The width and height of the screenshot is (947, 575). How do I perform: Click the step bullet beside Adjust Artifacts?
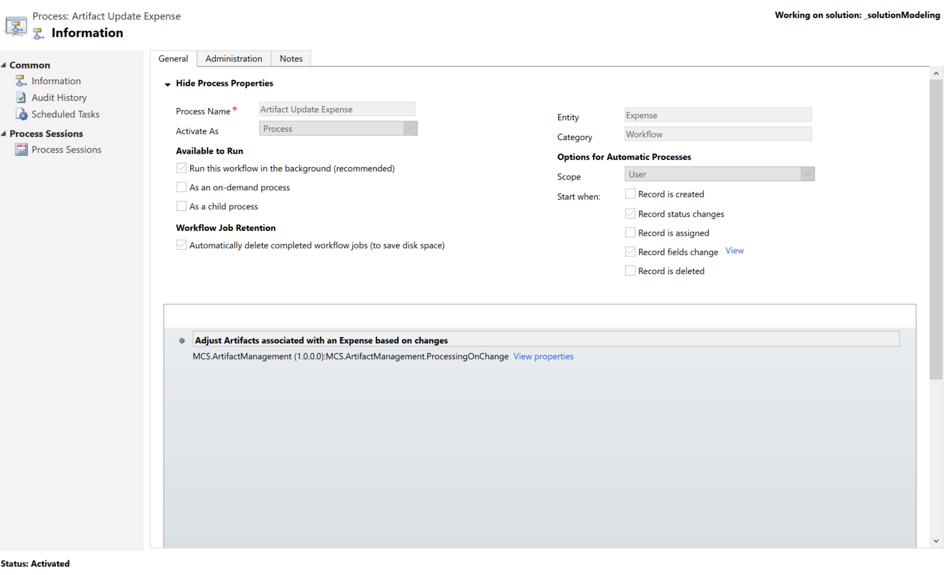pyautogui.click(x=182, y=341)
